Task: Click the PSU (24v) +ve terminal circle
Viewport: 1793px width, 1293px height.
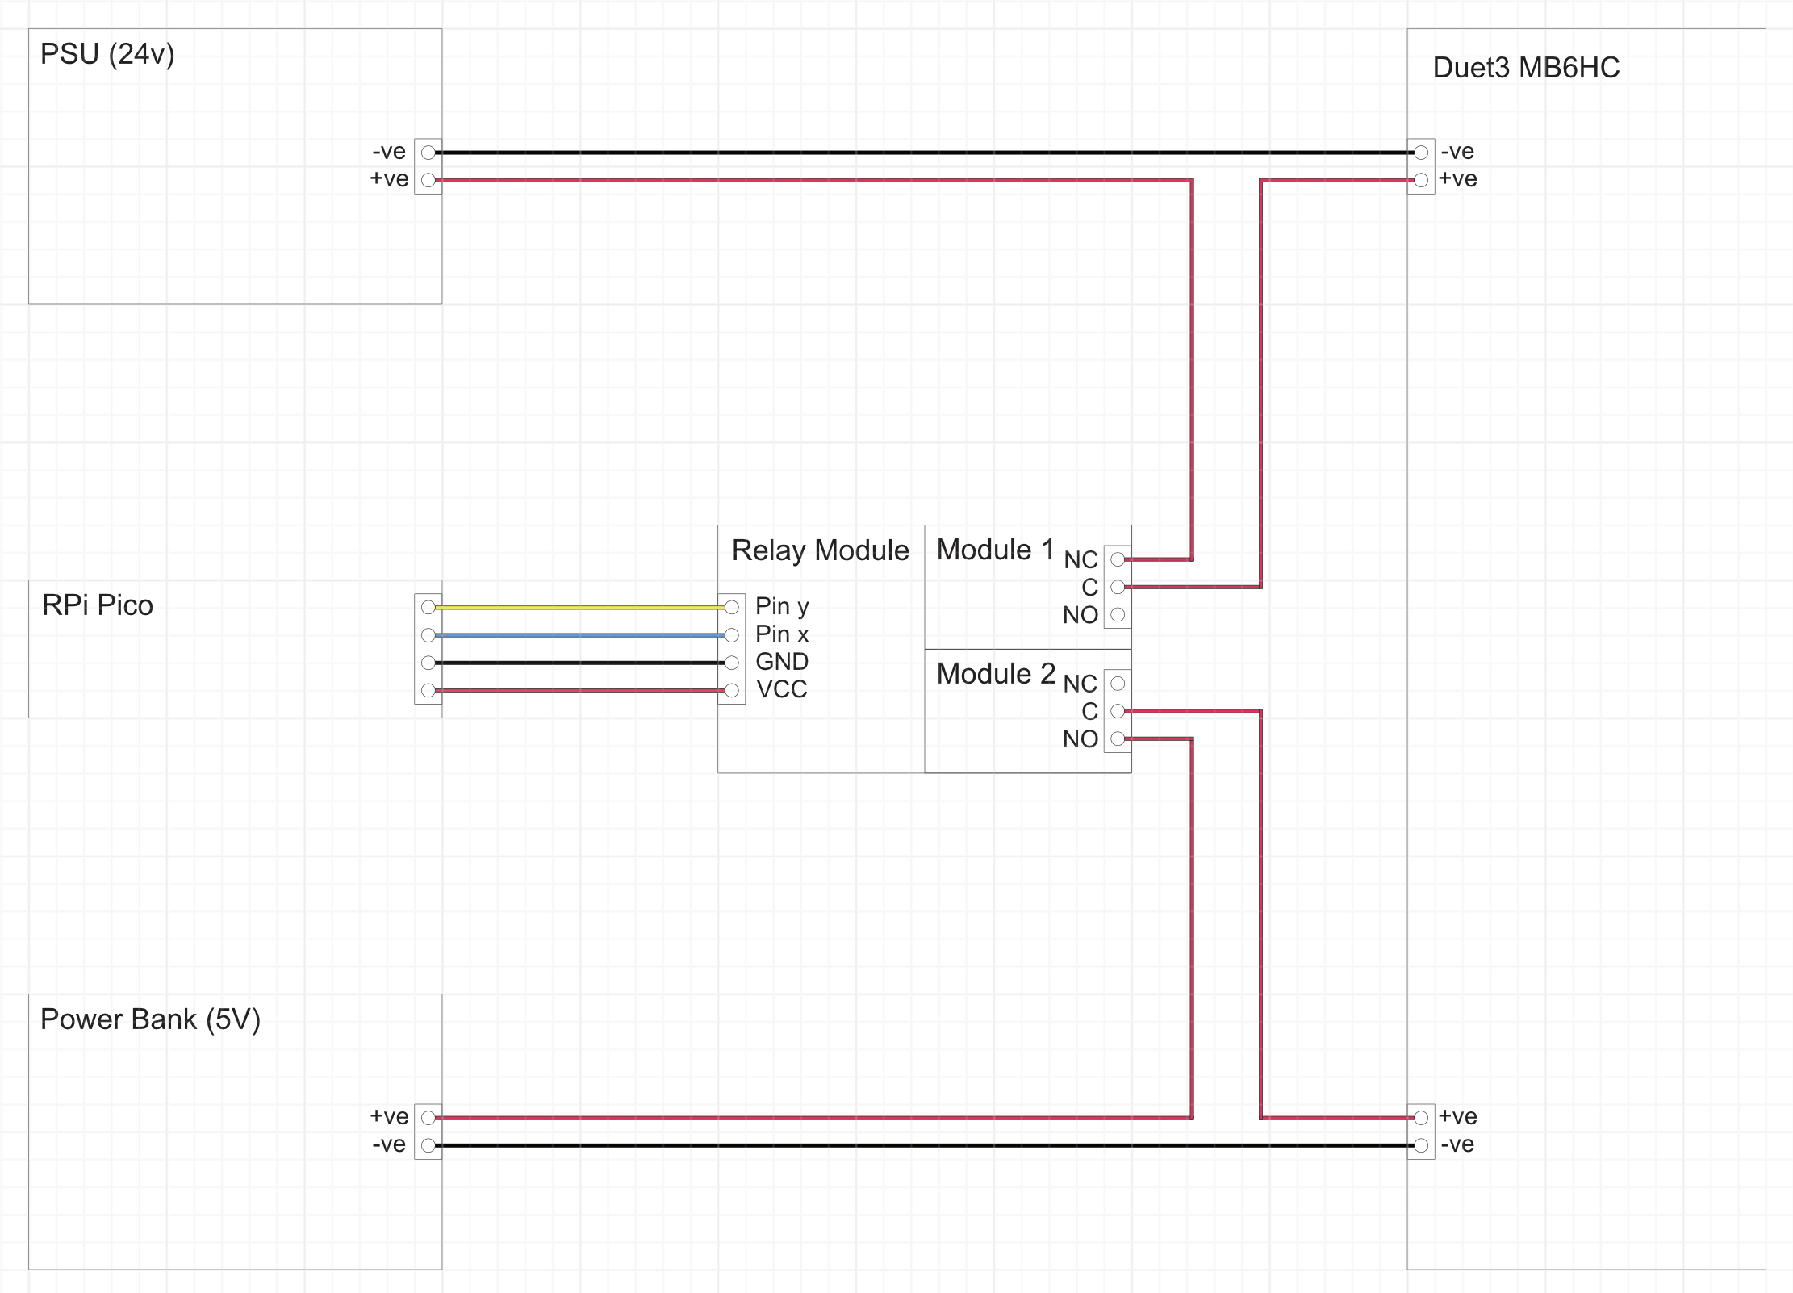Action: click(x=428, y=180)
